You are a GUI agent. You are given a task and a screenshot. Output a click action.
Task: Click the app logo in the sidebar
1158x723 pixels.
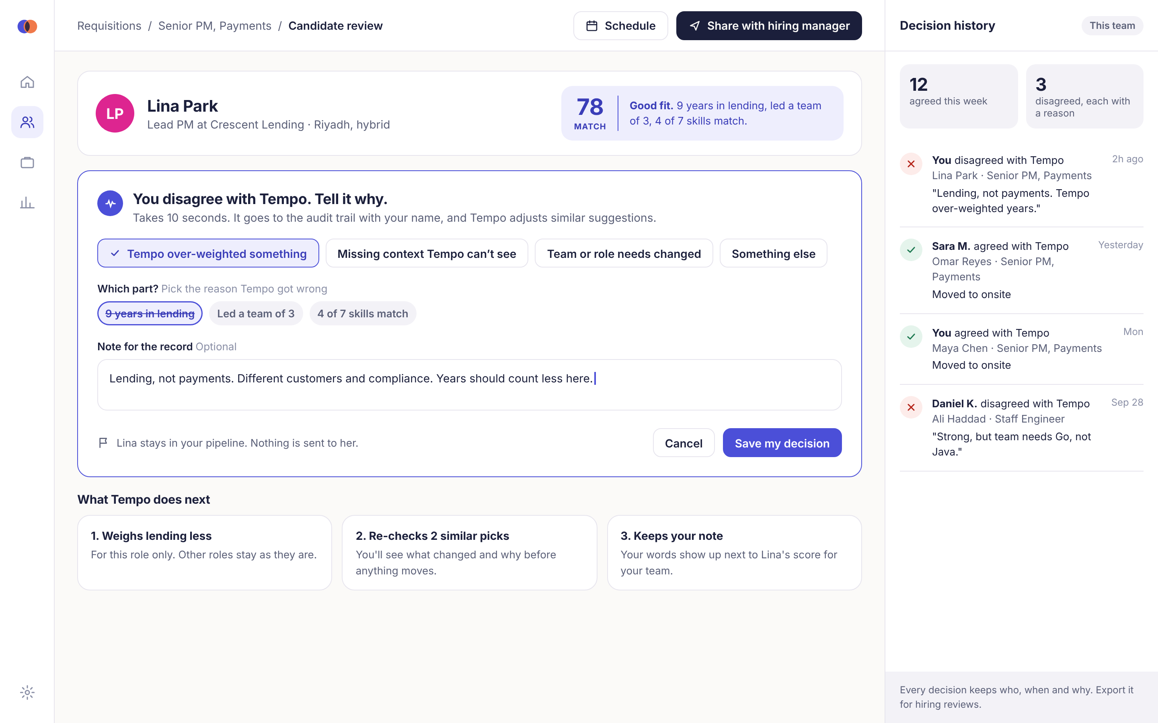(27, 26)
